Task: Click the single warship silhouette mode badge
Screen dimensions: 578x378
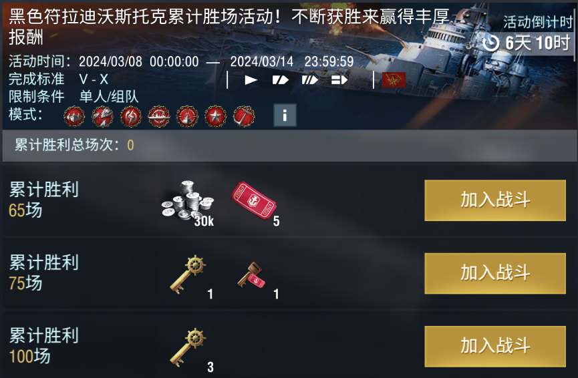Action: (x=159, y=117)
